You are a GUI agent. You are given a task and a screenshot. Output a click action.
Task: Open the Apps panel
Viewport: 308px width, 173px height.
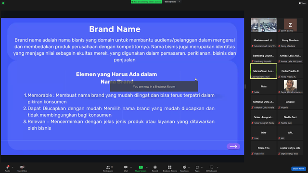[197, 168]
